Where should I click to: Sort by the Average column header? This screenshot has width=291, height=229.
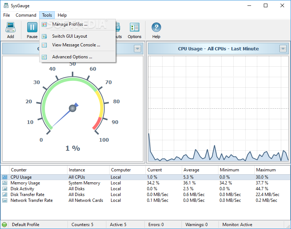[x=200, y=170]
